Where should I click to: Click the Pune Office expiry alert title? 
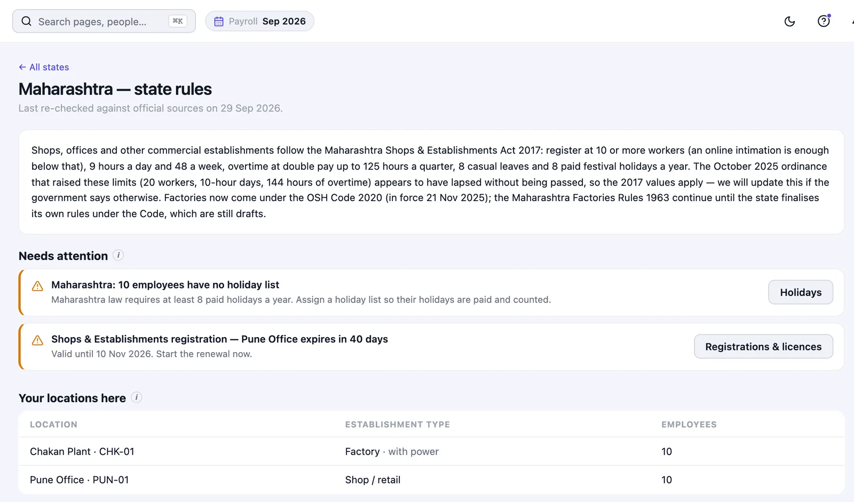tap(219, 339)
